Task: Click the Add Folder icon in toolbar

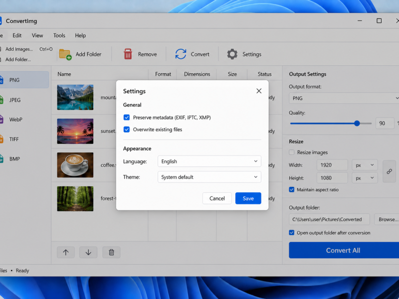Action: point(65,54)
